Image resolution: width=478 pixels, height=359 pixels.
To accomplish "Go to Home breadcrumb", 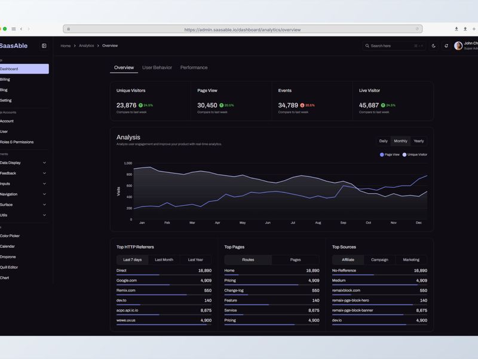I will point(66,46).
